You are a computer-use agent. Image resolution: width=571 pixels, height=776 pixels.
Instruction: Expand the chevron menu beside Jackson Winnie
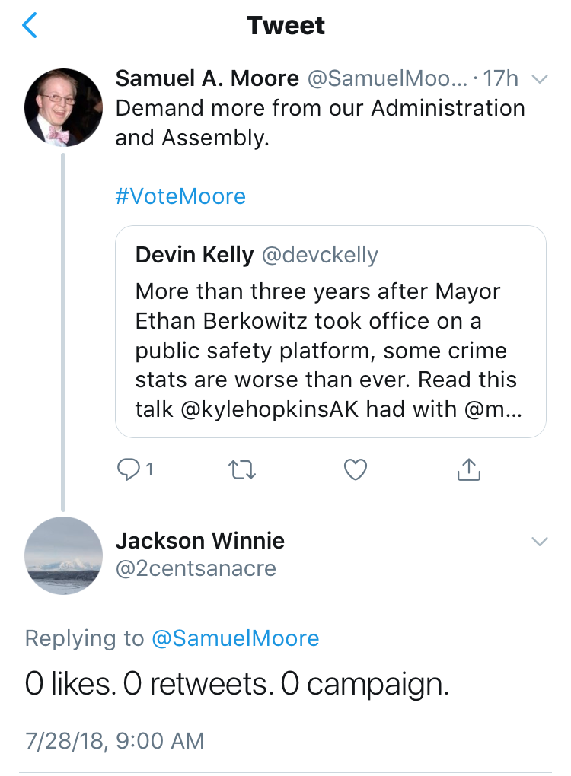tap(539, 542)
